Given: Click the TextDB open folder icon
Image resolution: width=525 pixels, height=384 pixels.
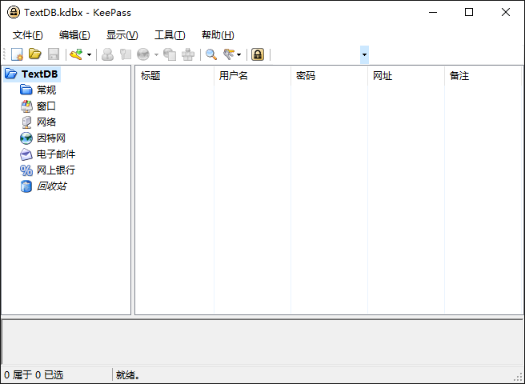Looking at the screenshot, I should (11, 74).
